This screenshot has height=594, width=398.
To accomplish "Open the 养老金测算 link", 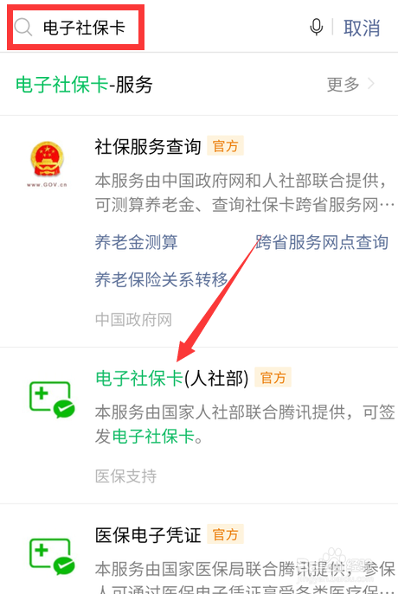I will [136, 242].
